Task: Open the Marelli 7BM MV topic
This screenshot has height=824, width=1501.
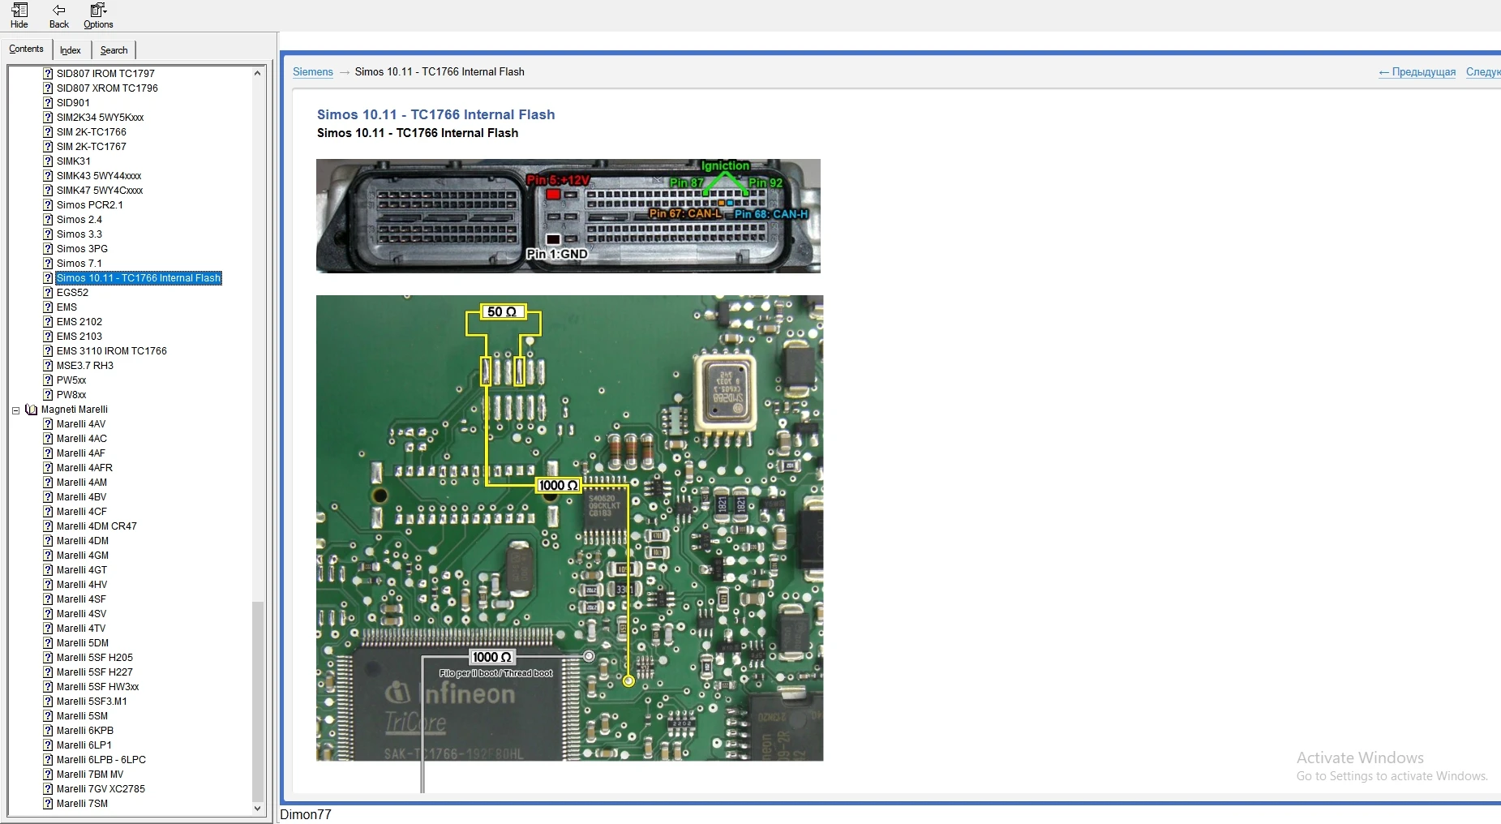Action: (90, 775)
